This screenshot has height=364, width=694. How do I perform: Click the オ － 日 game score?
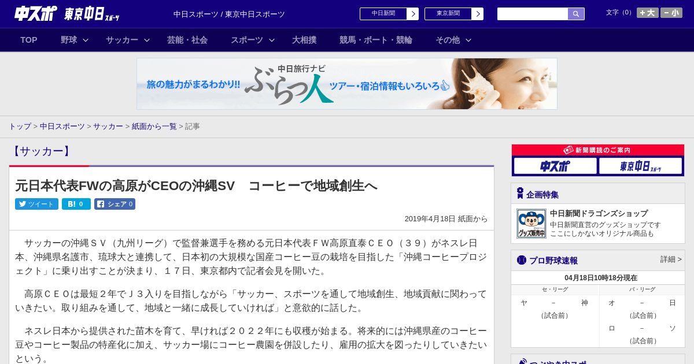pyautogui.click(x=642, y=303)
